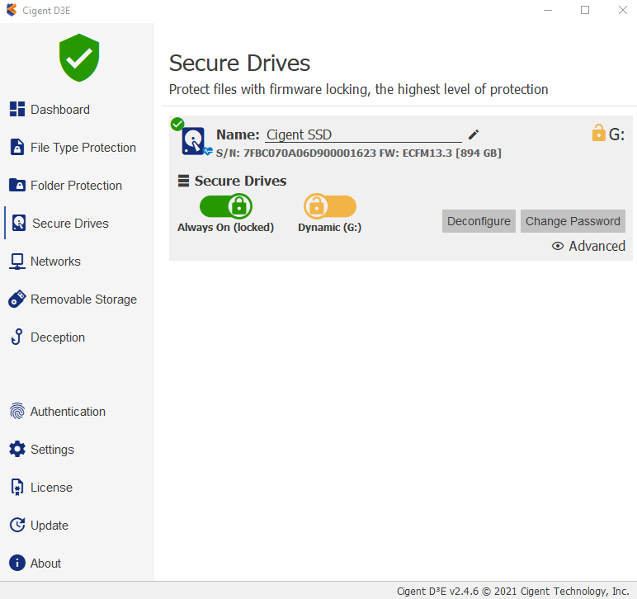Click the Authentication fingerprint icon

point(17,411)
